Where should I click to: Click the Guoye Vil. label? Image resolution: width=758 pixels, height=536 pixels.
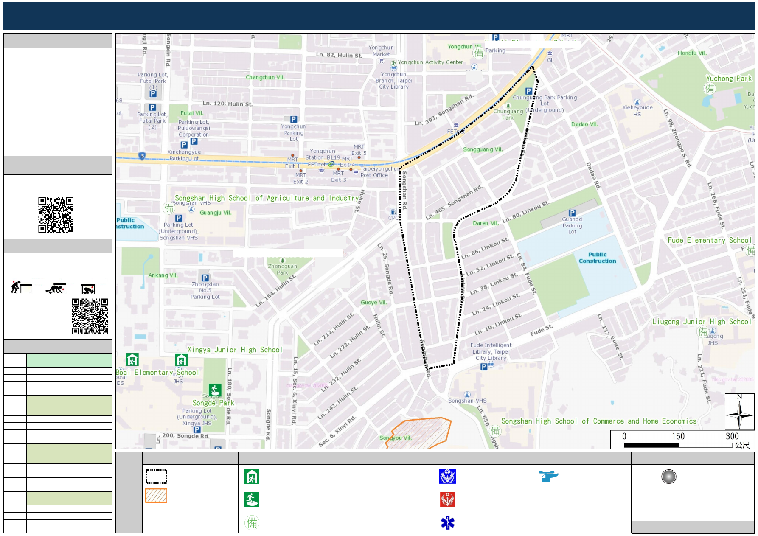(x=374, y=303)
